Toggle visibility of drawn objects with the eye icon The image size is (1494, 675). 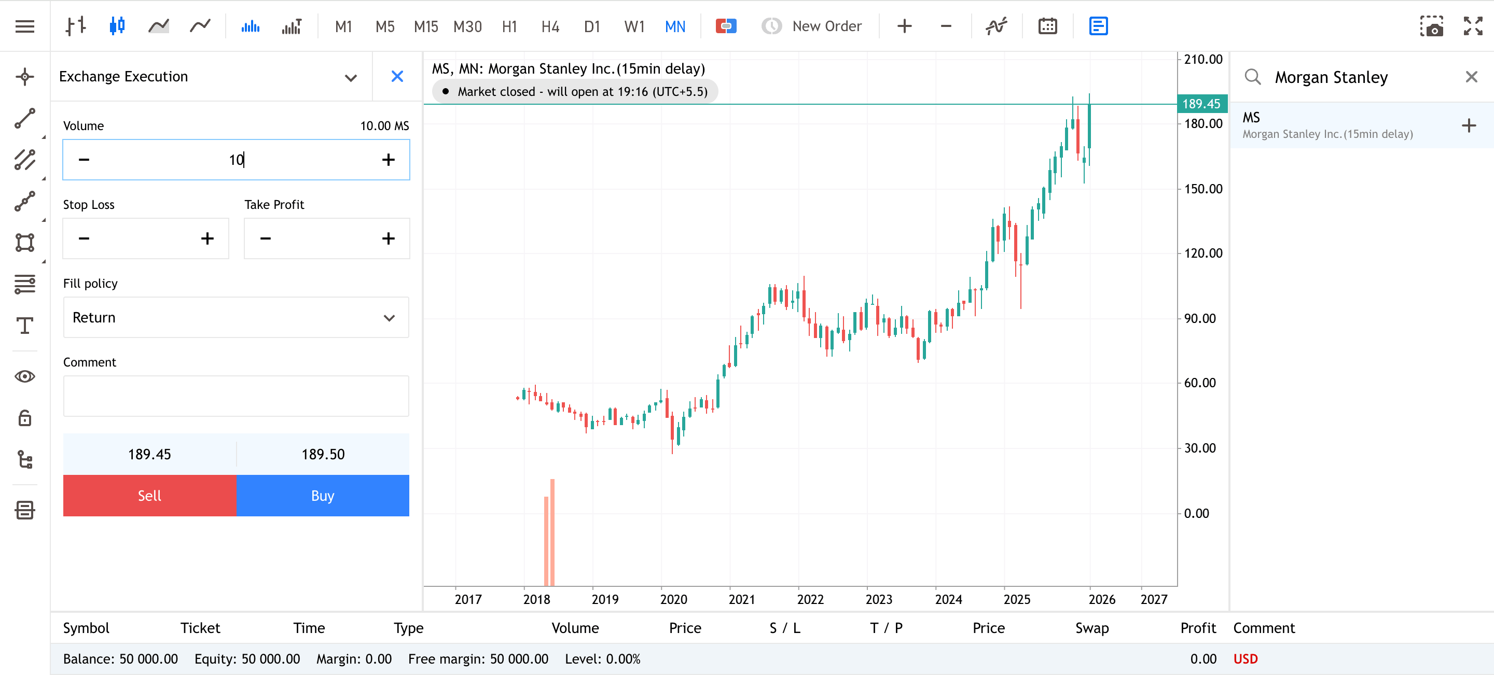24,376
